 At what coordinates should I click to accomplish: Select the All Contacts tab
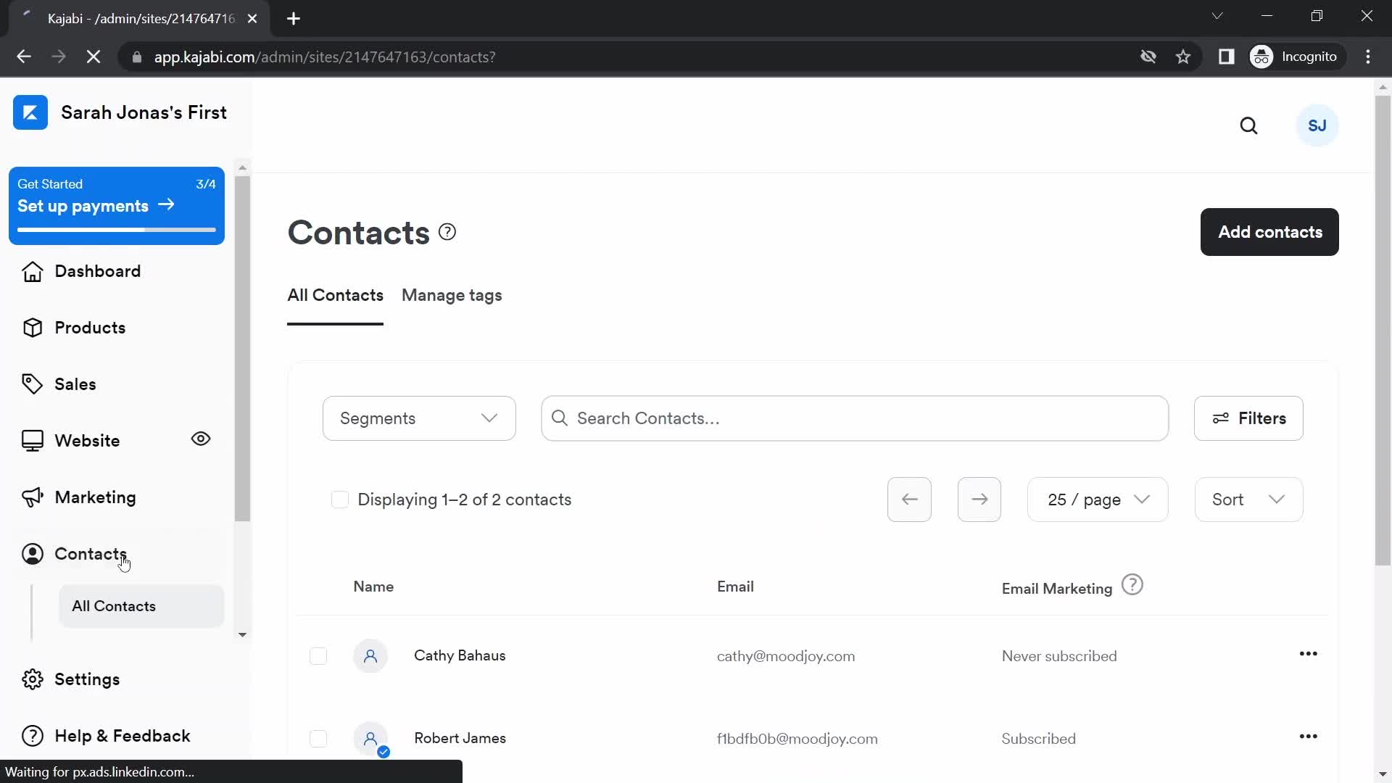336,295
